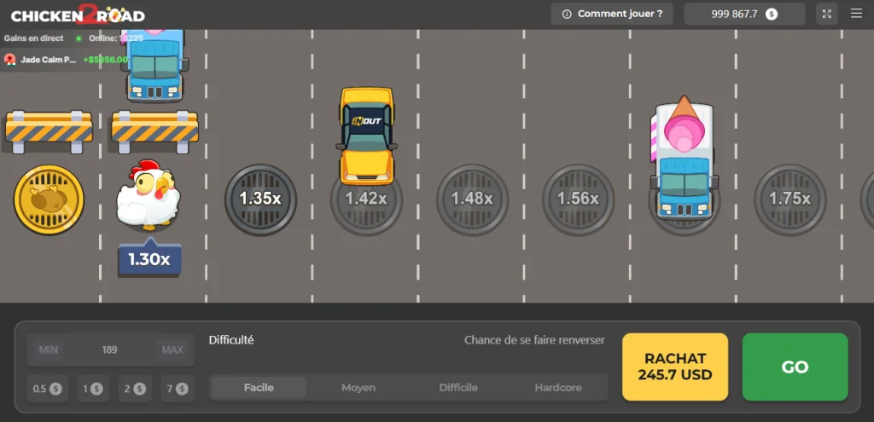Select Difficile difficulty
Screen dimensions: 874x422
click(x=458, y=388)
